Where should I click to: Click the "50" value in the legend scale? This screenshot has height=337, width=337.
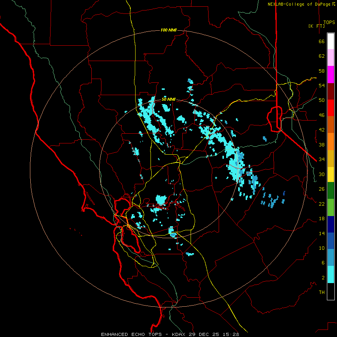tap(322, 100)
